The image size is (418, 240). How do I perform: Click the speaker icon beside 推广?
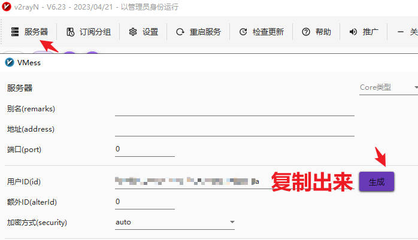[353, 32]
